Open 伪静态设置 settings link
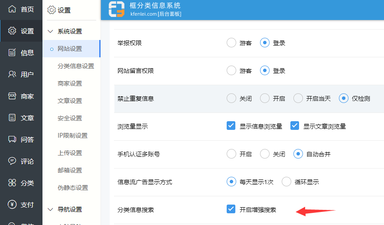Viewport: 384px width, 225px height. (x=73, y=188)
